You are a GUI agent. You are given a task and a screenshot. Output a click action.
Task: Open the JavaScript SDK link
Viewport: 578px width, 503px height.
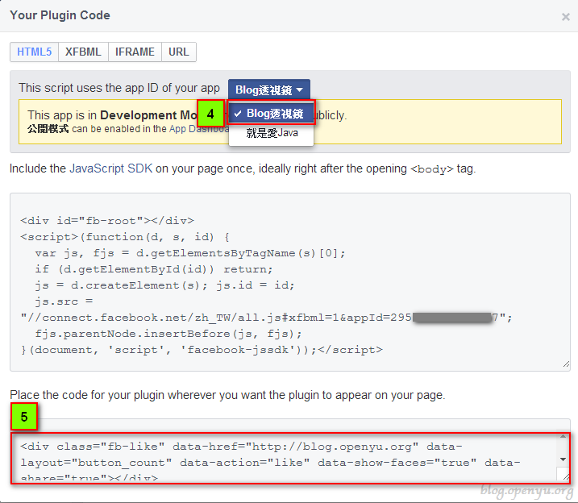click(x=111, y=168)
